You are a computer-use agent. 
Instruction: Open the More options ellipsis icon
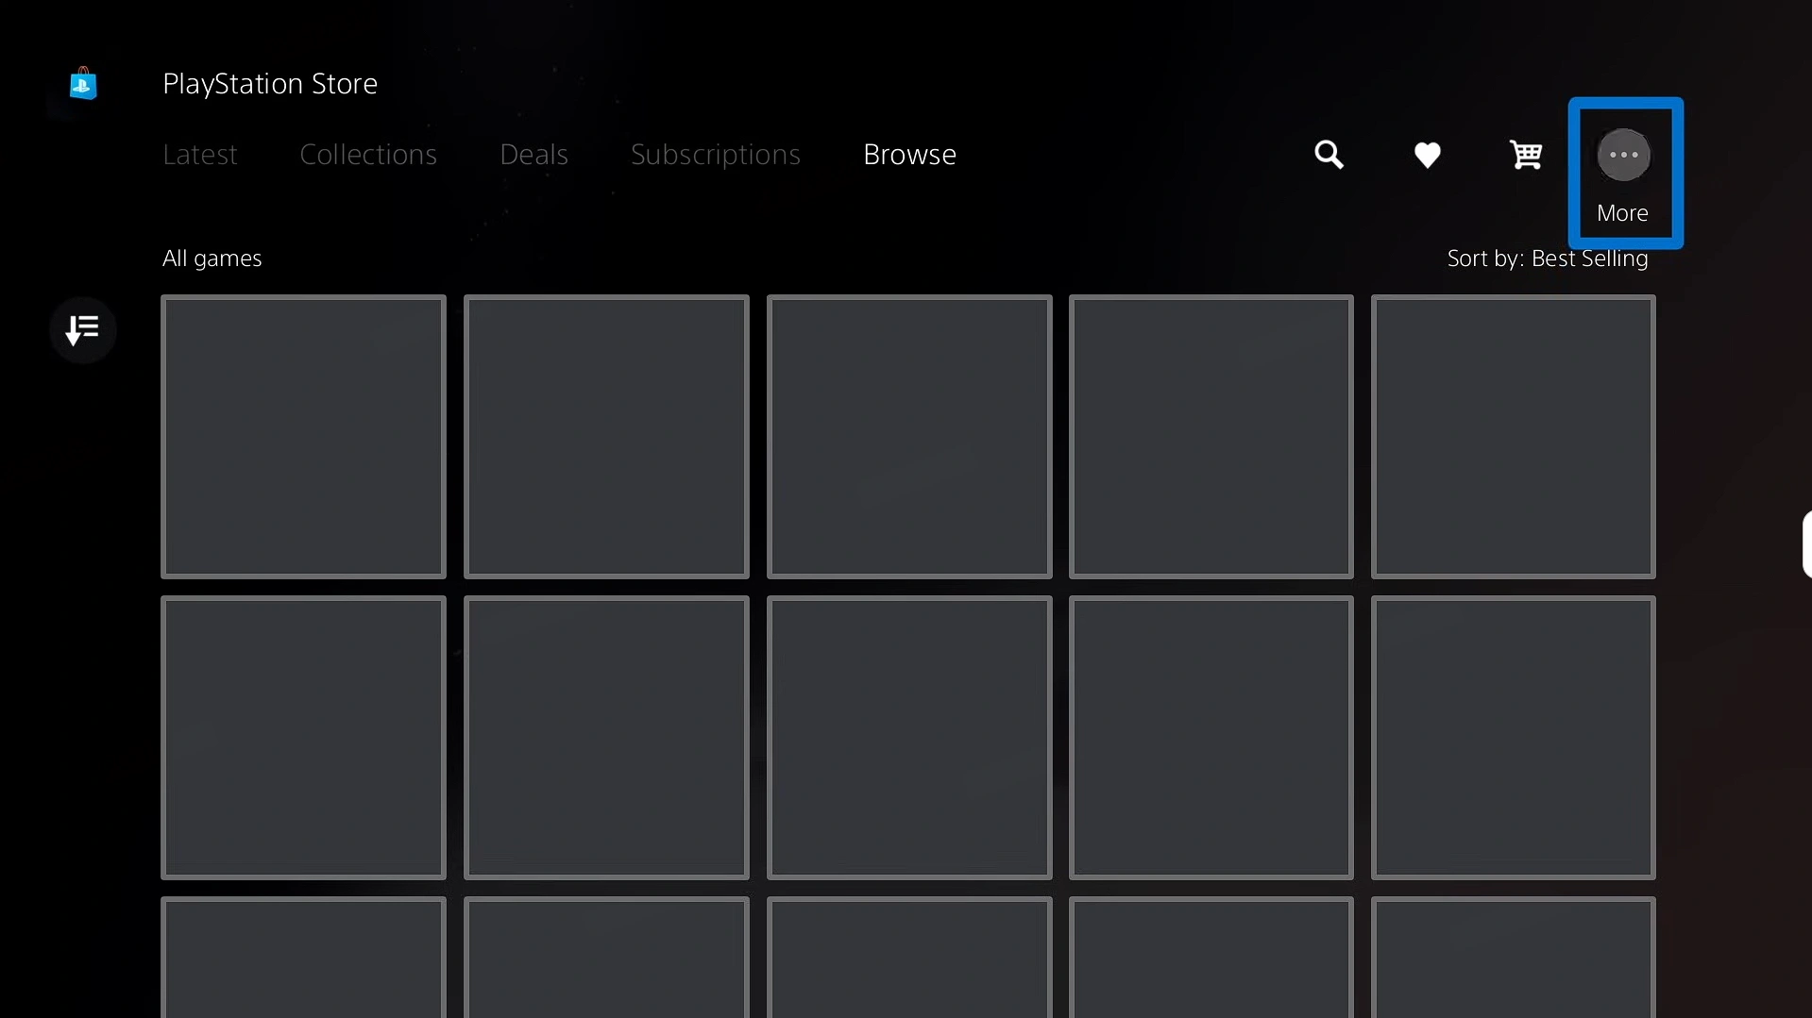tap(1623, 156)
